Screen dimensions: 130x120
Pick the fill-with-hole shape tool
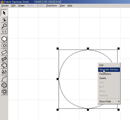point(4,46)
